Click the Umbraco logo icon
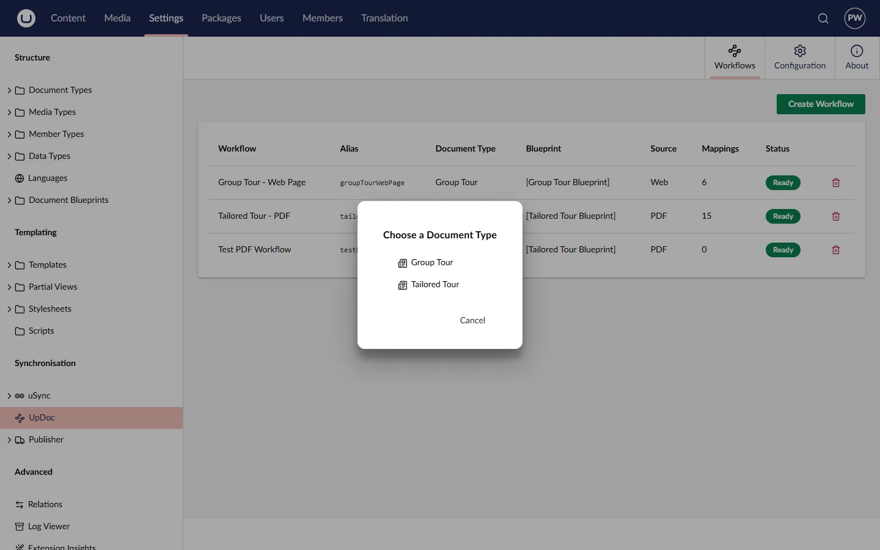880x550 pixels. [26, 18]
